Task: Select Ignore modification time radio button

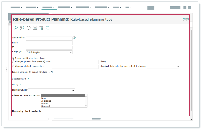Action: [13, 58]
